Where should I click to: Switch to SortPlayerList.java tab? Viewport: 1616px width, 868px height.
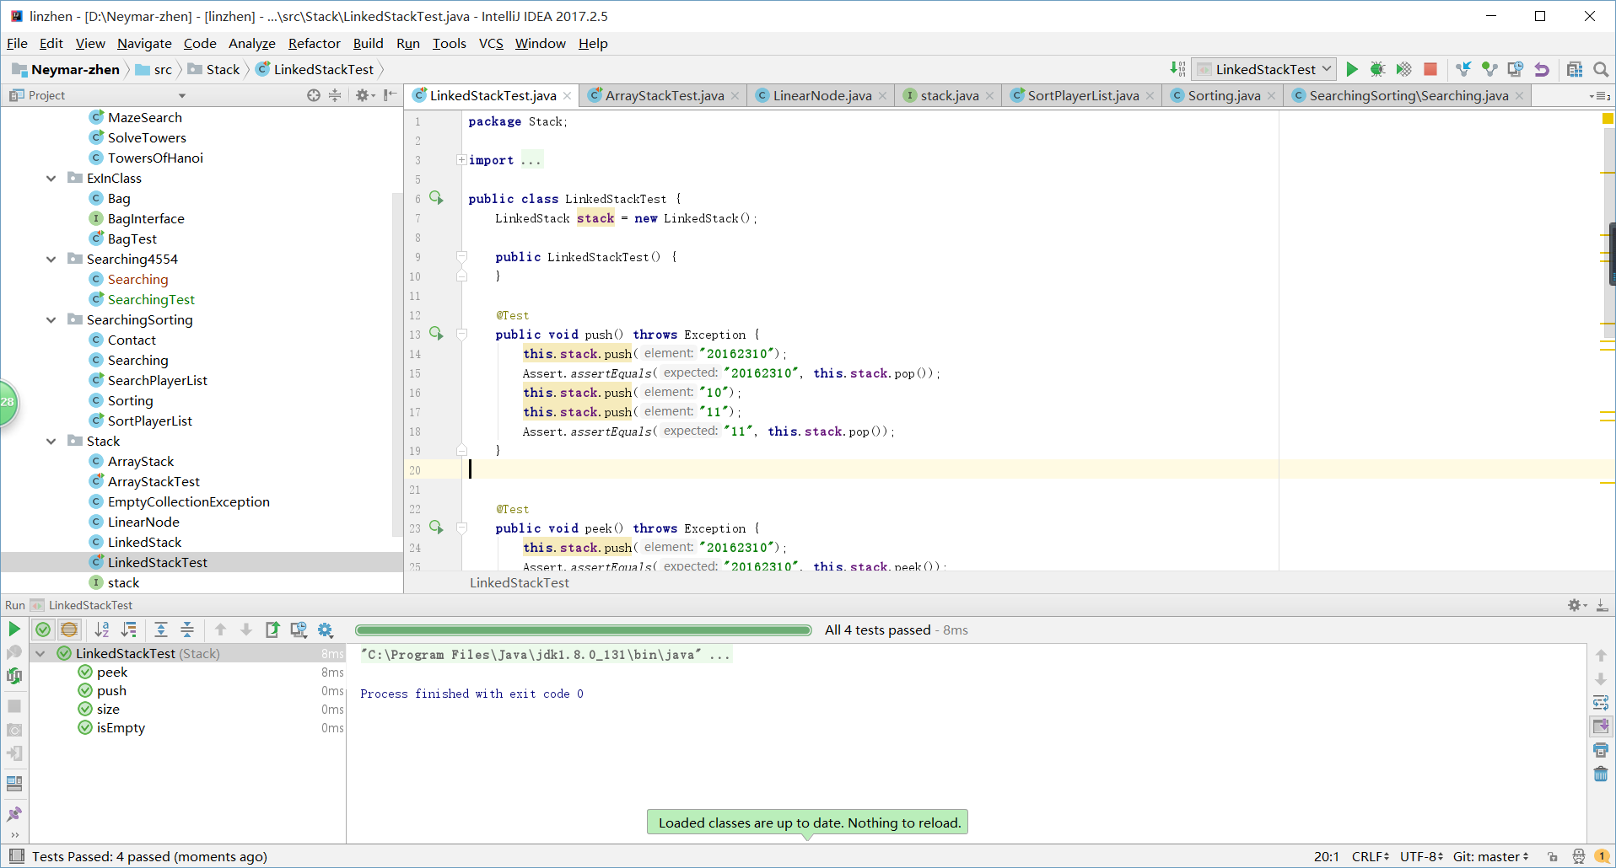(1083, 96)
